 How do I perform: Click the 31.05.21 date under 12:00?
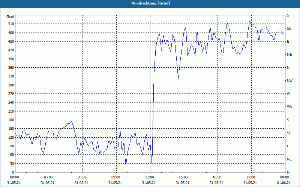click(148, 183)
